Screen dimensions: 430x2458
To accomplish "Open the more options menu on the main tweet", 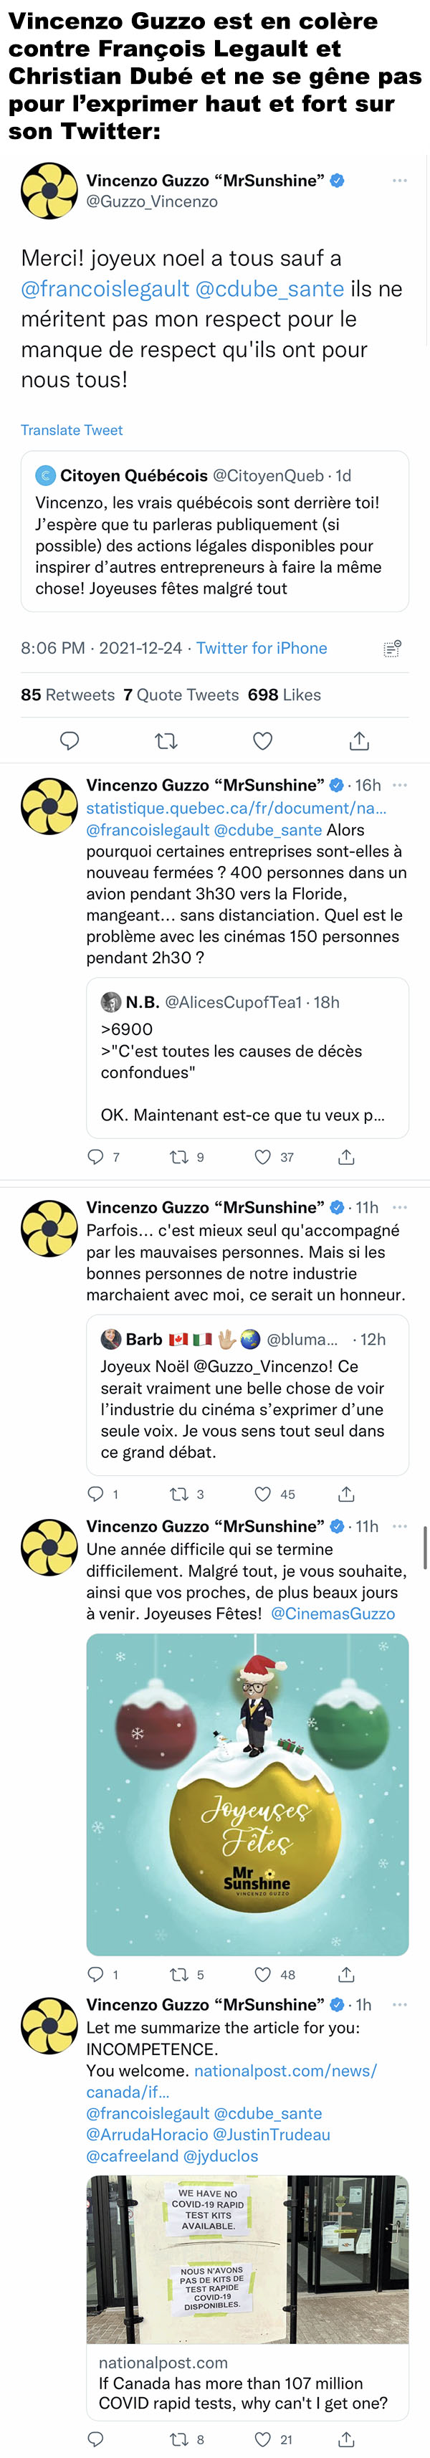I will tap(399, 181).
